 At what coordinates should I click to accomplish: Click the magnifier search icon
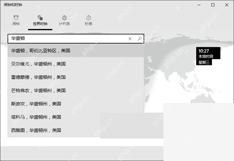(x=140, y=39)
